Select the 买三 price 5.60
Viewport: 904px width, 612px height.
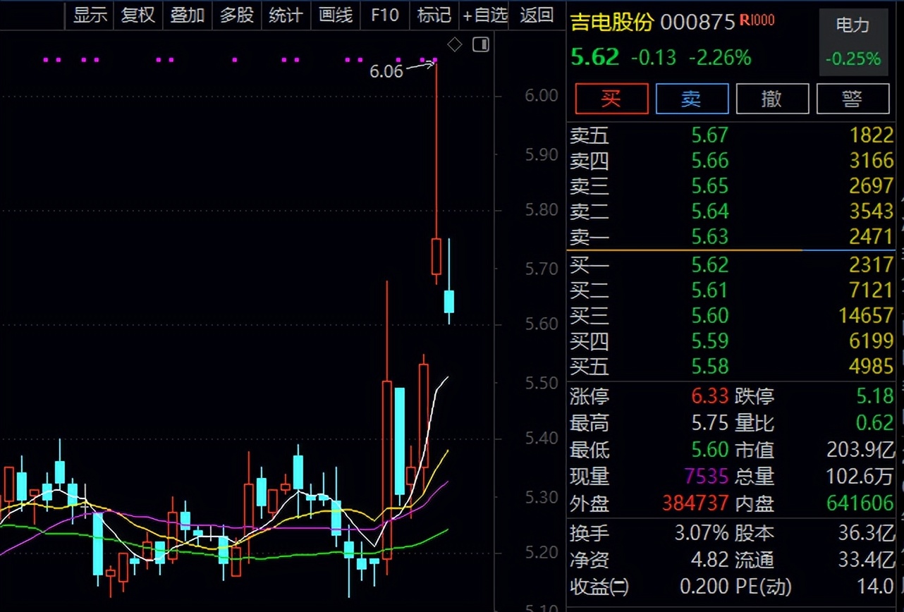[709, 315]
